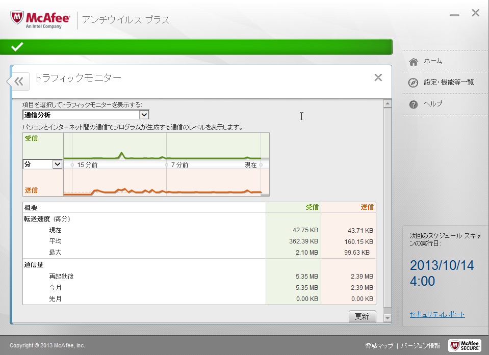Close the トラフィックモニター panel
This screenshot has width=489, height=355.
click(x=378, y=77)
